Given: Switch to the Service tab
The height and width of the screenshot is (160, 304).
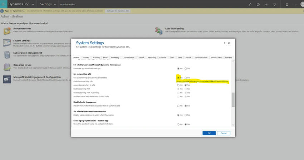Looking at the screenshot, I should (188, 57).
